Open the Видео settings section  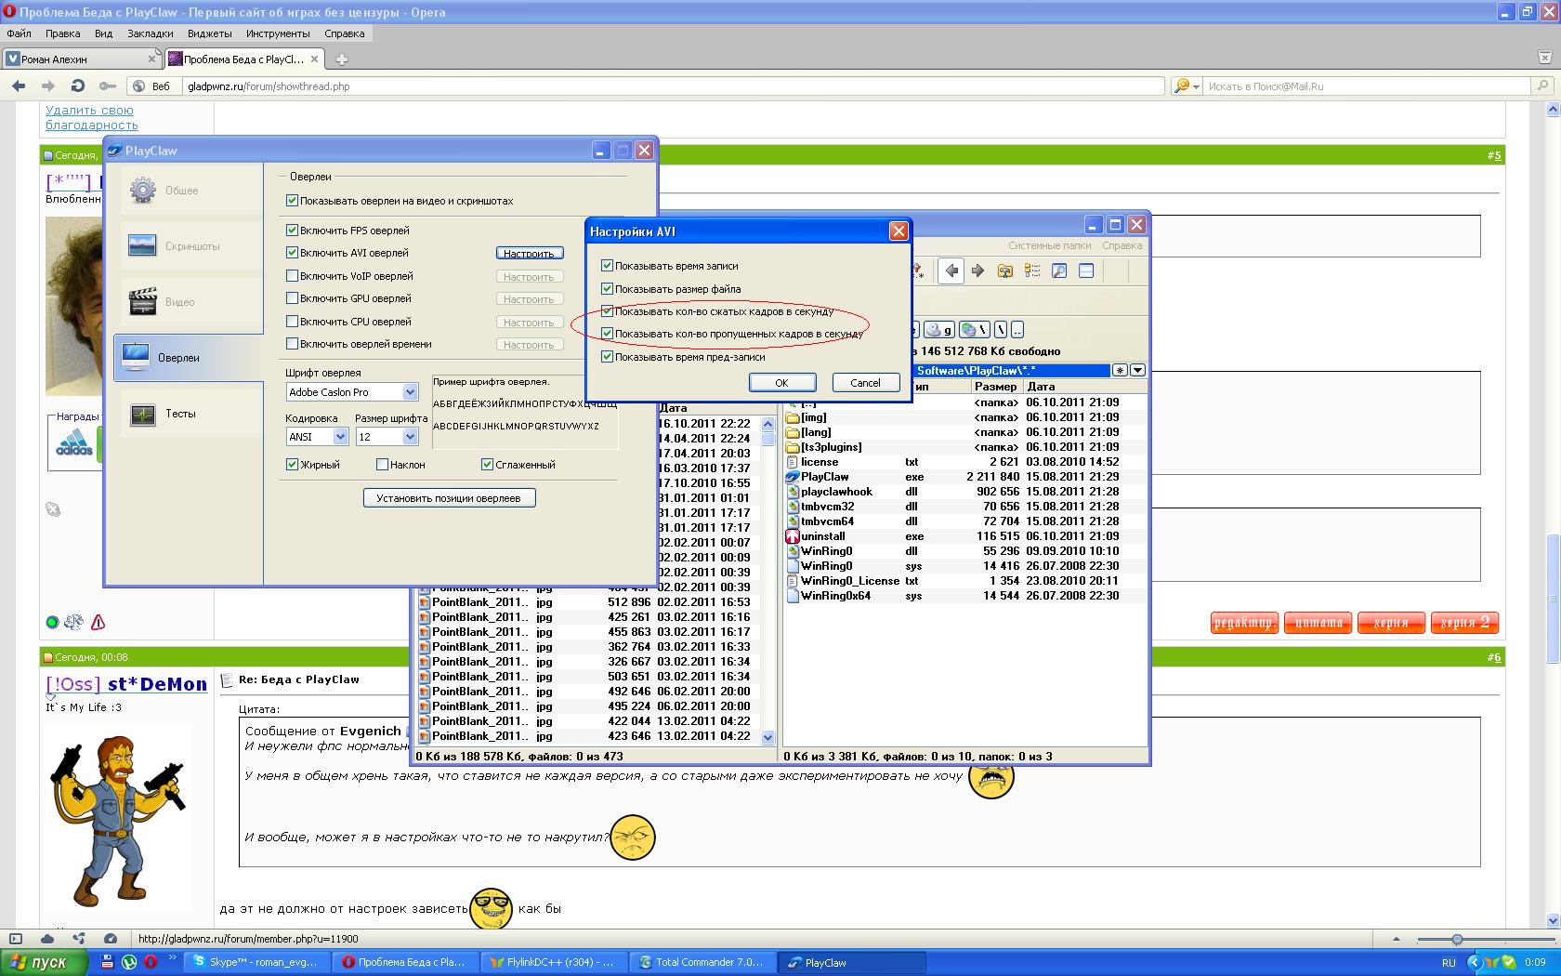point(179,302)
